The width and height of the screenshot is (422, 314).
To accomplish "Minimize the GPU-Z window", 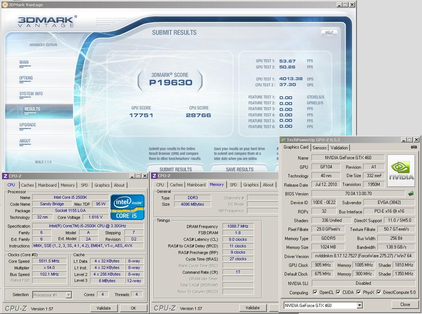I will pyautogui.click(x=404, y=140).
